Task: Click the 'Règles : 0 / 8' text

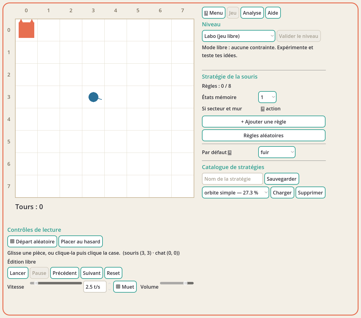Action: 216,86
